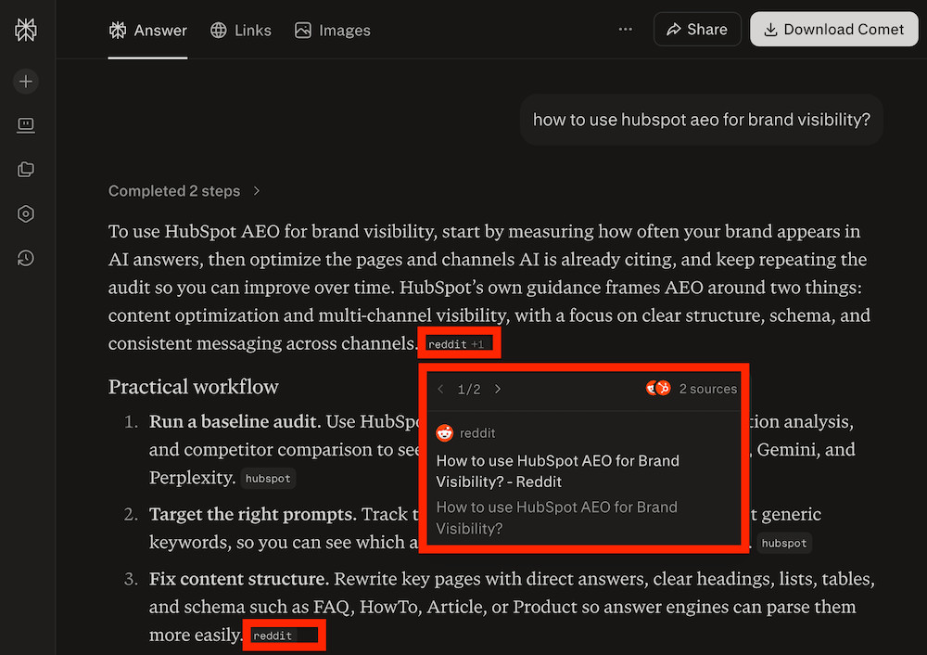Click the Download Comet button

pyautogui.click(x=833, y=29)
